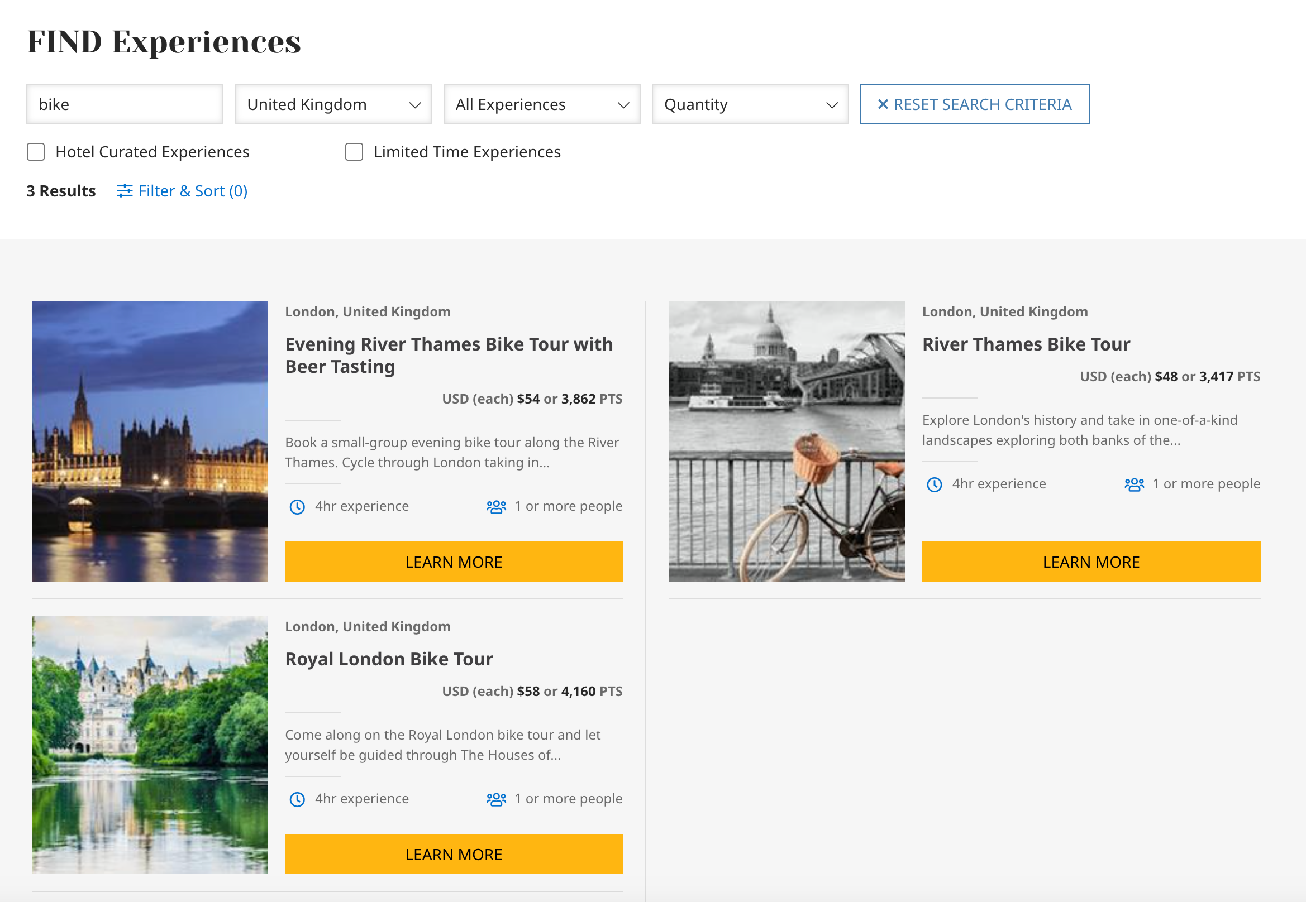This screenshot has height=902, width=1306.
Task: Expand the All Experiences dropdown
Action: coord(541,104)
